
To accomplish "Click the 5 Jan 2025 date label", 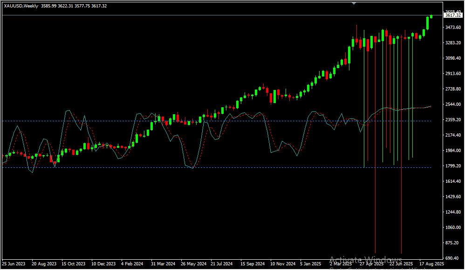I will 312,263.
